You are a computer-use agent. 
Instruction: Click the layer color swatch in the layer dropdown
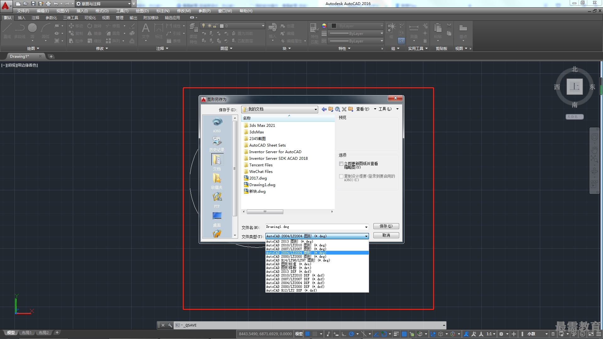click(x=222, y=26)
